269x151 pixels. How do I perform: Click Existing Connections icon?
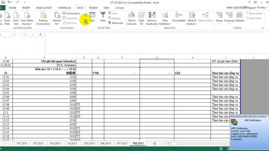(43, 18)
